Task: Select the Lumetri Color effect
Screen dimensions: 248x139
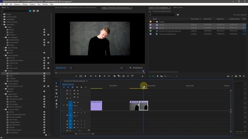Action: pos(14,63)
